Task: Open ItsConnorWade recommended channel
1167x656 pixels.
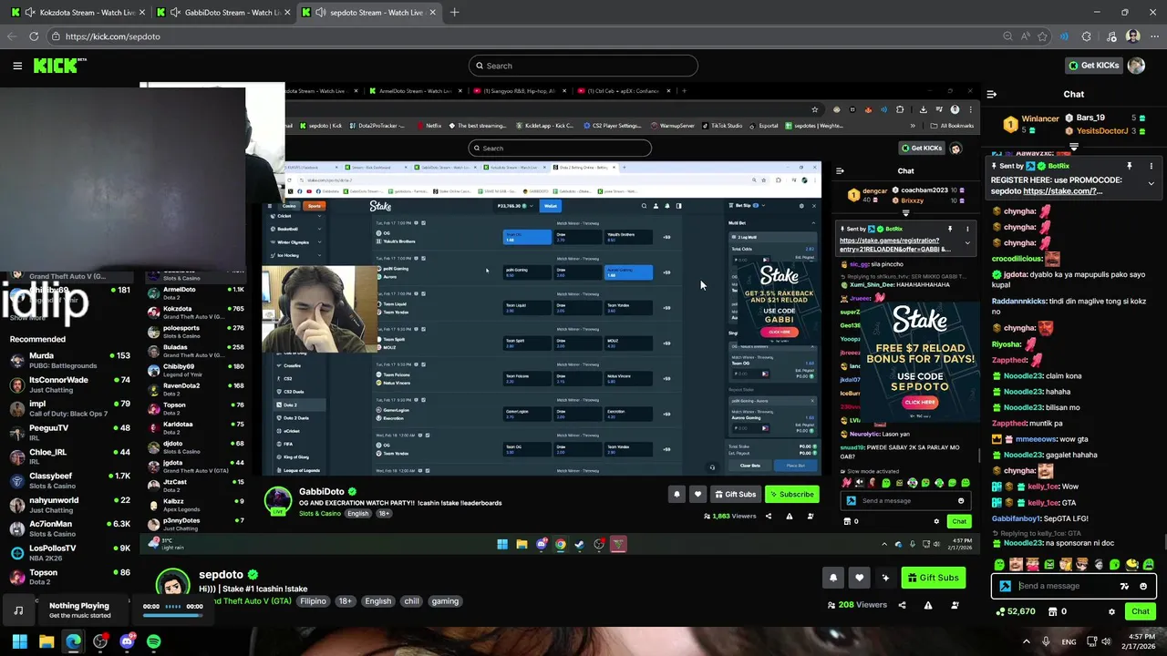Action: [x=69, y=384]
